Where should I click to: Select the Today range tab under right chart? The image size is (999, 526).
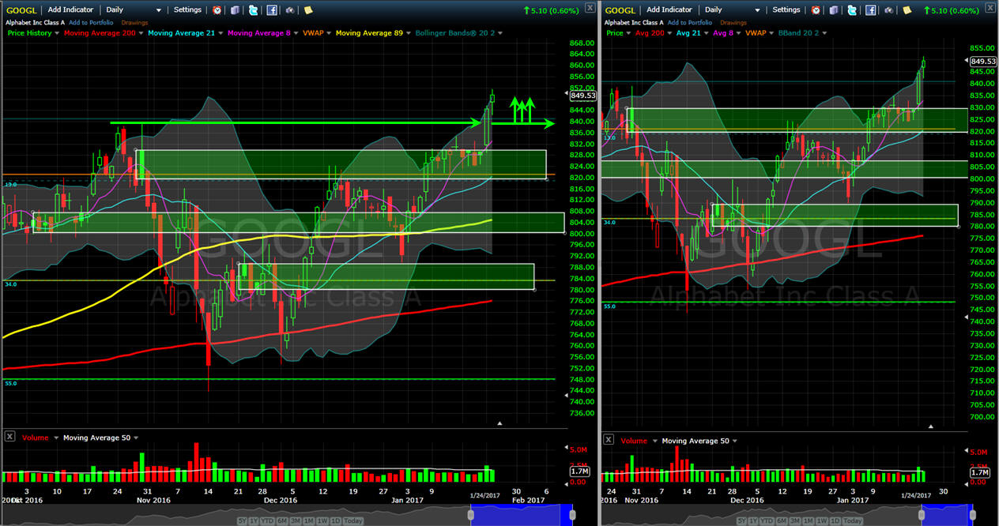(x=853, y=520)
